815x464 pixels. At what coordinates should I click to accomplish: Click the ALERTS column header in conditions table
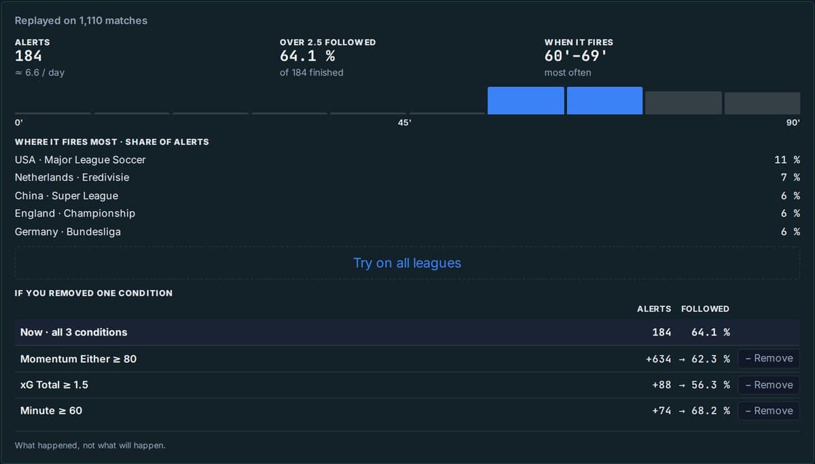coord(654,308)
